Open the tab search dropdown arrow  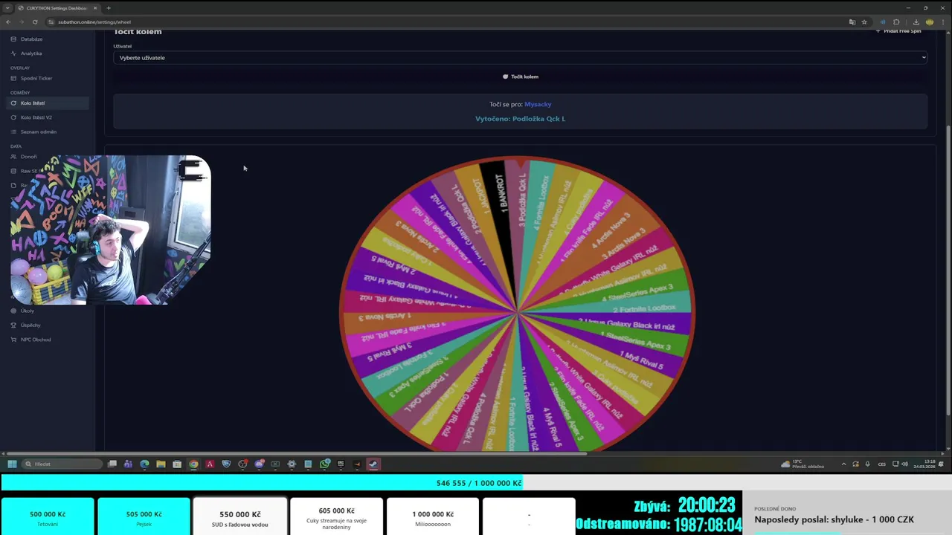coord(7,7)
